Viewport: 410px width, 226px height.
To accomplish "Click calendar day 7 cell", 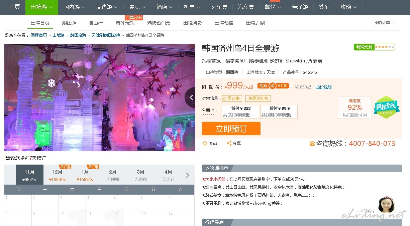I will (181, 203).
